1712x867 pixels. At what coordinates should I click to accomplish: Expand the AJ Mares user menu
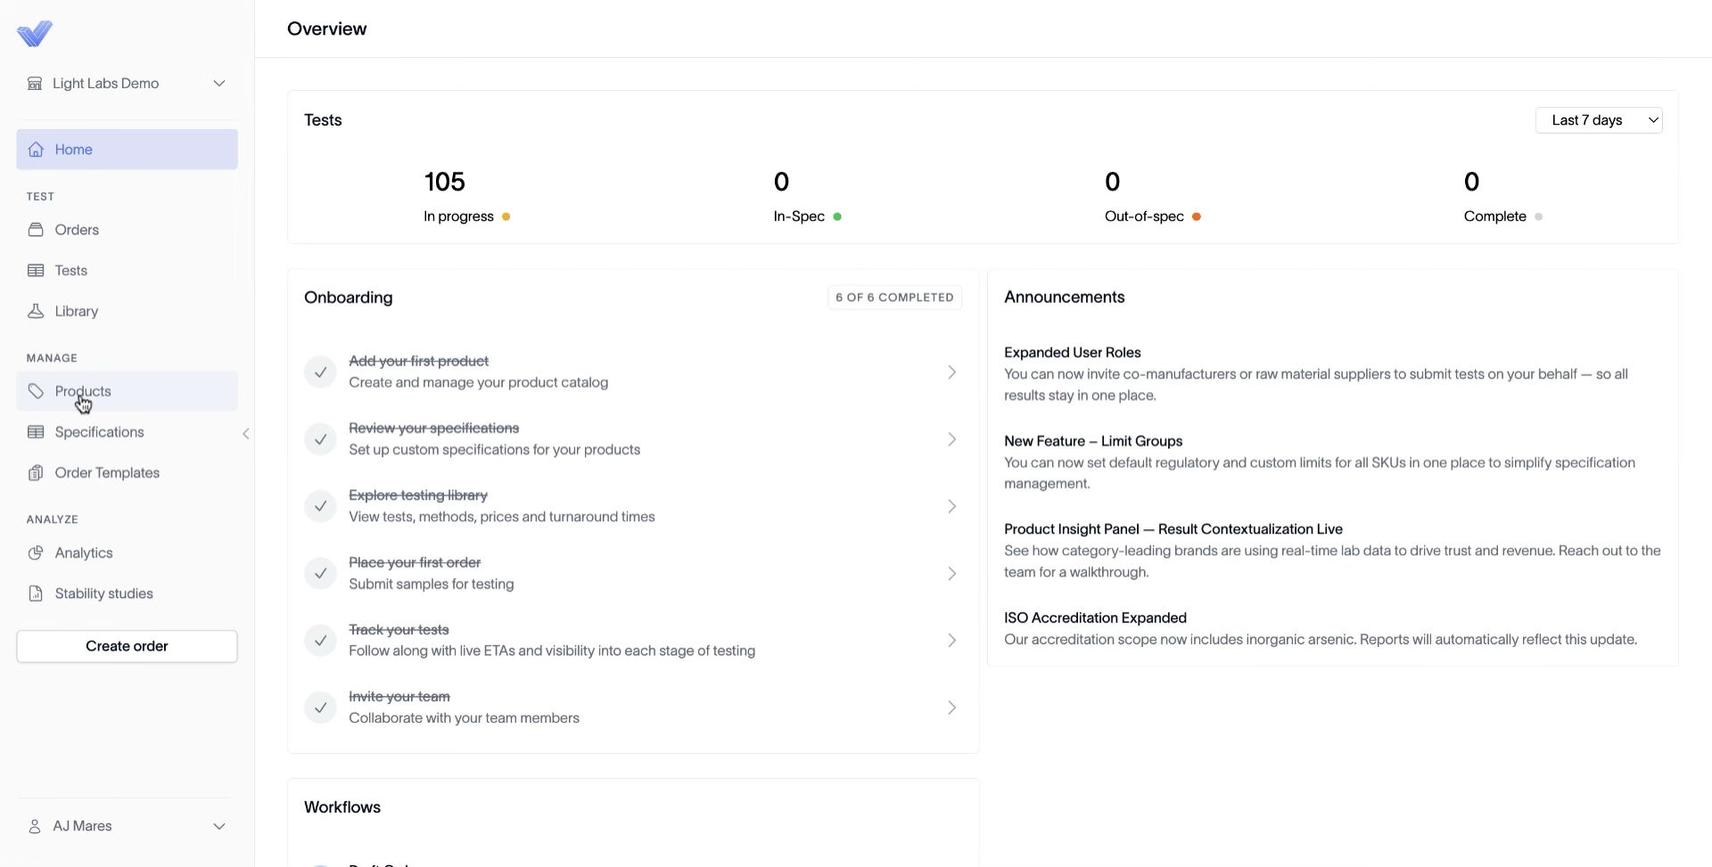tap(127, 826)
